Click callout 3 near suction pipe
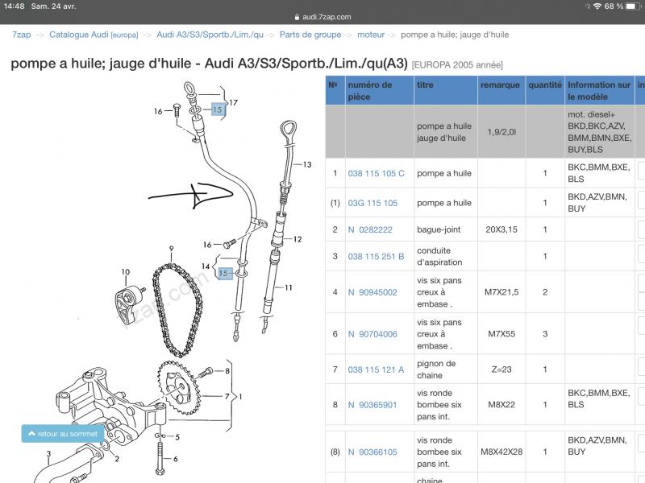Viewport: 645px width, 483px height. point(48,453)
